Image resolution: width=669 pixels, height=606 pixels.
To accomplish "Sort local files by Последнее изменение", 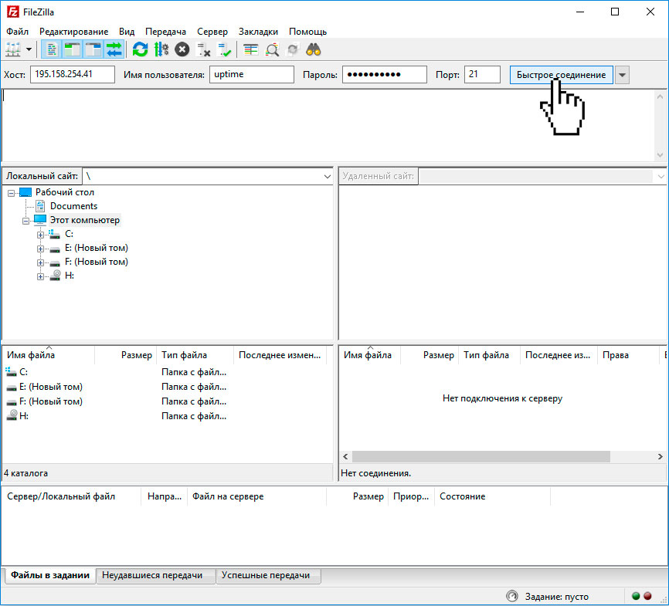I will tap(280, 355).
